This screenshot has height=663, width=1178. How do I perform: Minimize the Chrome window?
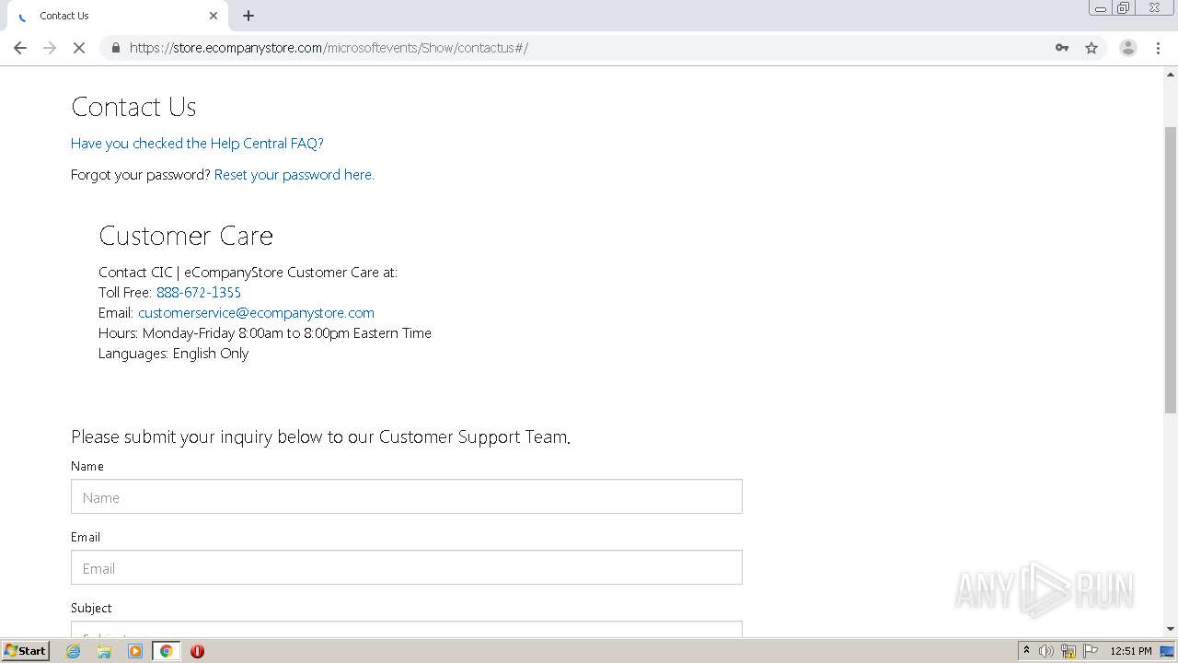(1101, 8)
